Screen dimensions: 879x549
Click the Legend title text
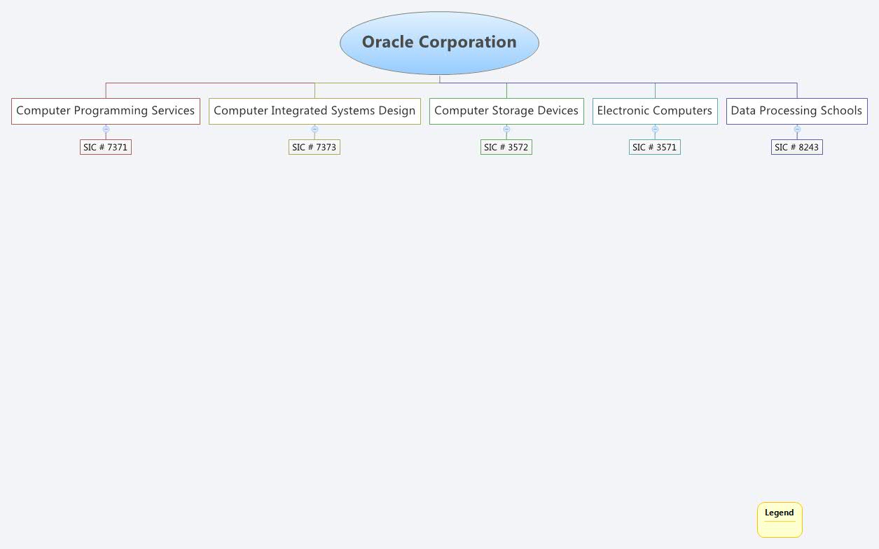tap(779, 512)
